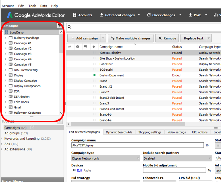The width and height of the screenshot is (221, 182).
Task: Click the DSA campaign icon
Action: (x=10, y=91)
